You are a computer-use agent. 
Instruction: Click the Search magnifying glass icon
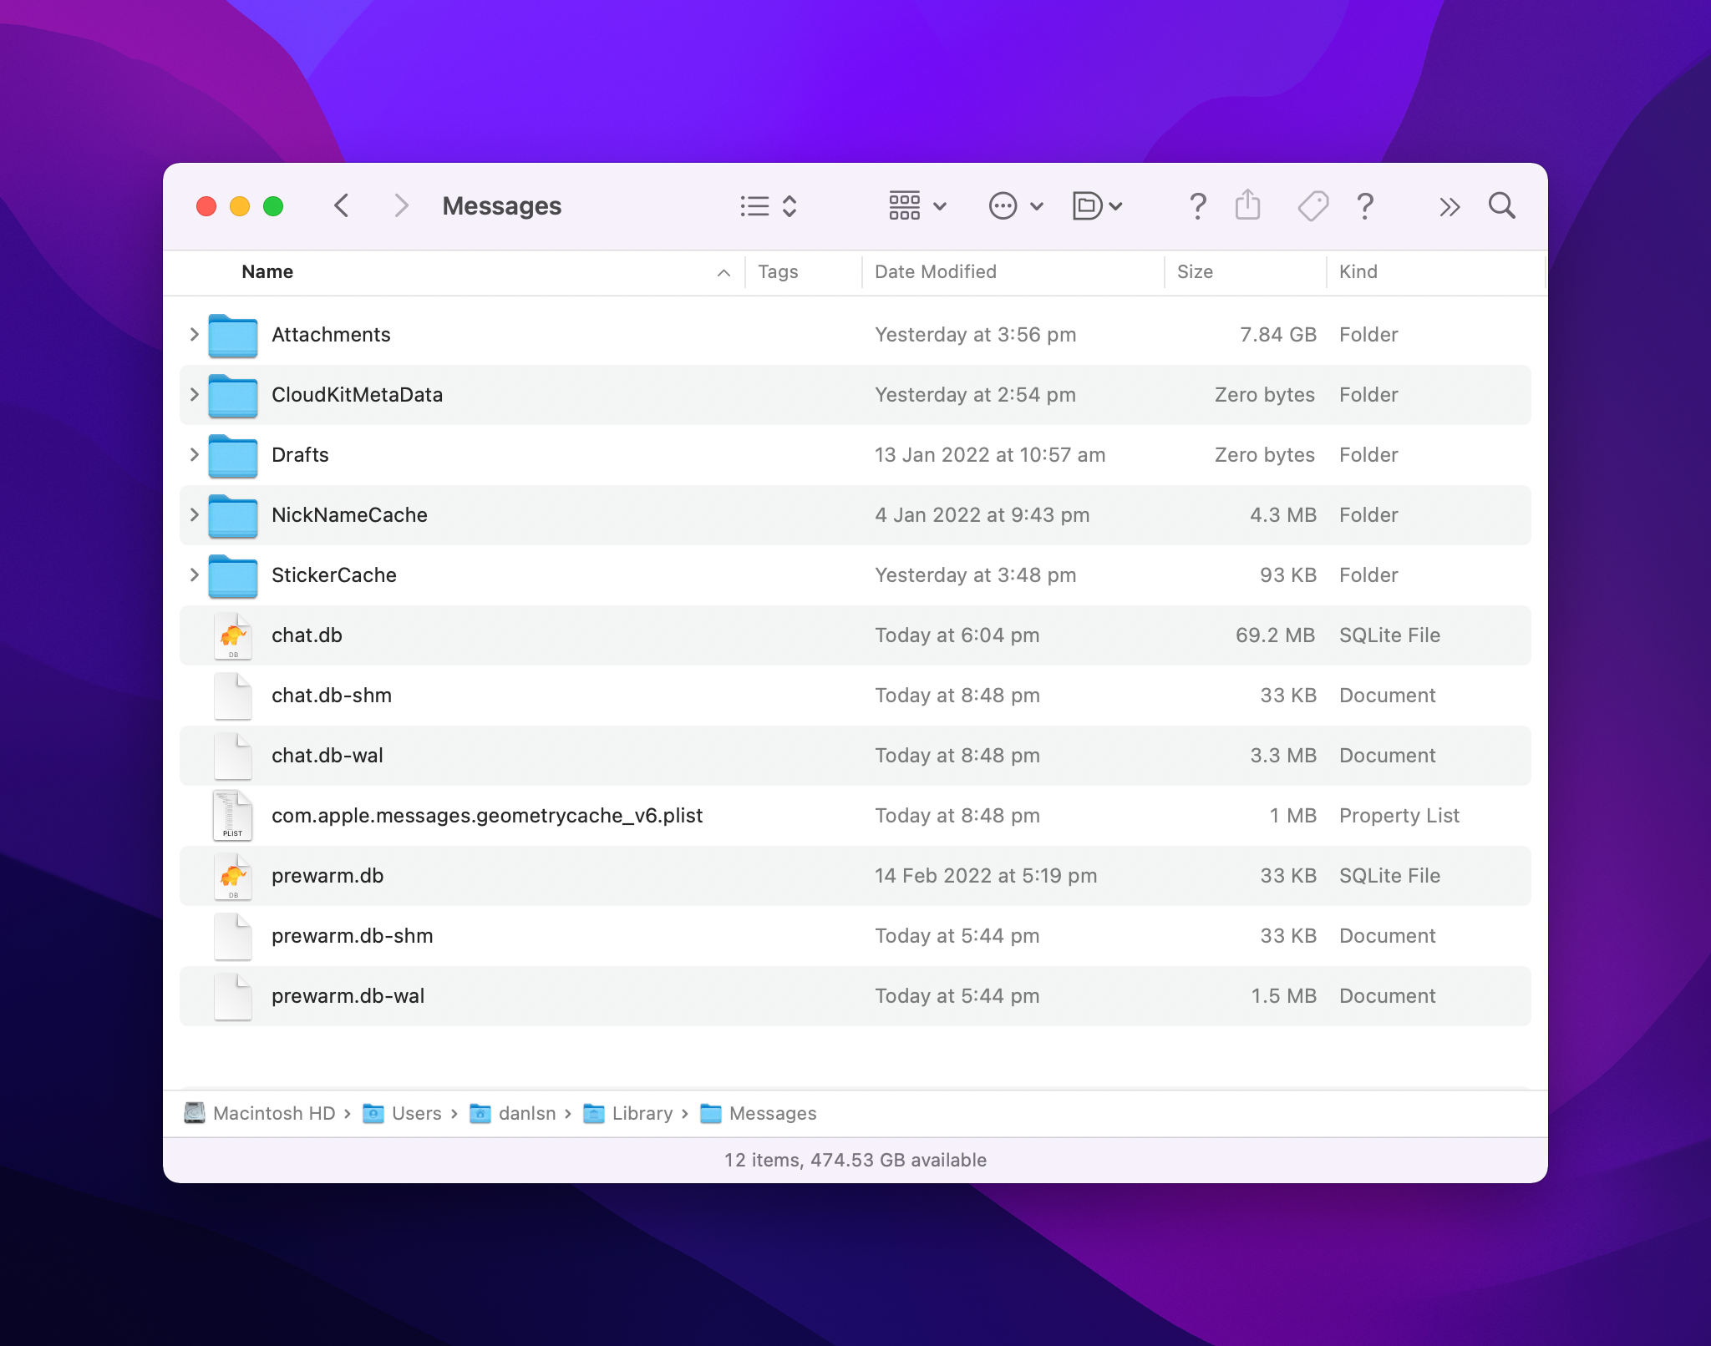pos(1501,205)
